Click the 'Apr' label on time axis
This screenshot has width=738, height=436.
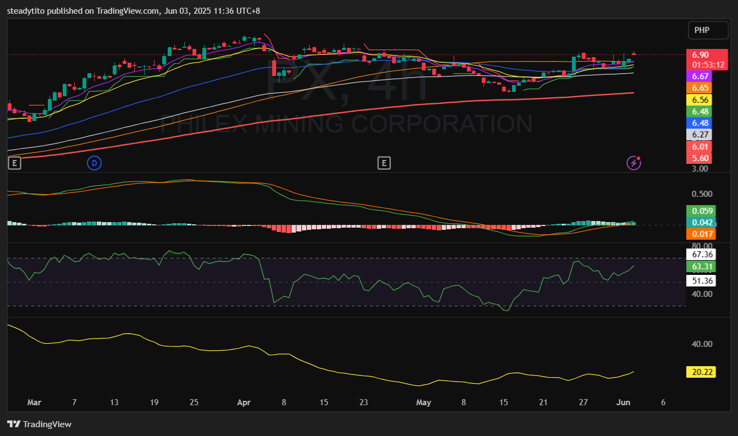pyautogui.click(x=244, y=402)
